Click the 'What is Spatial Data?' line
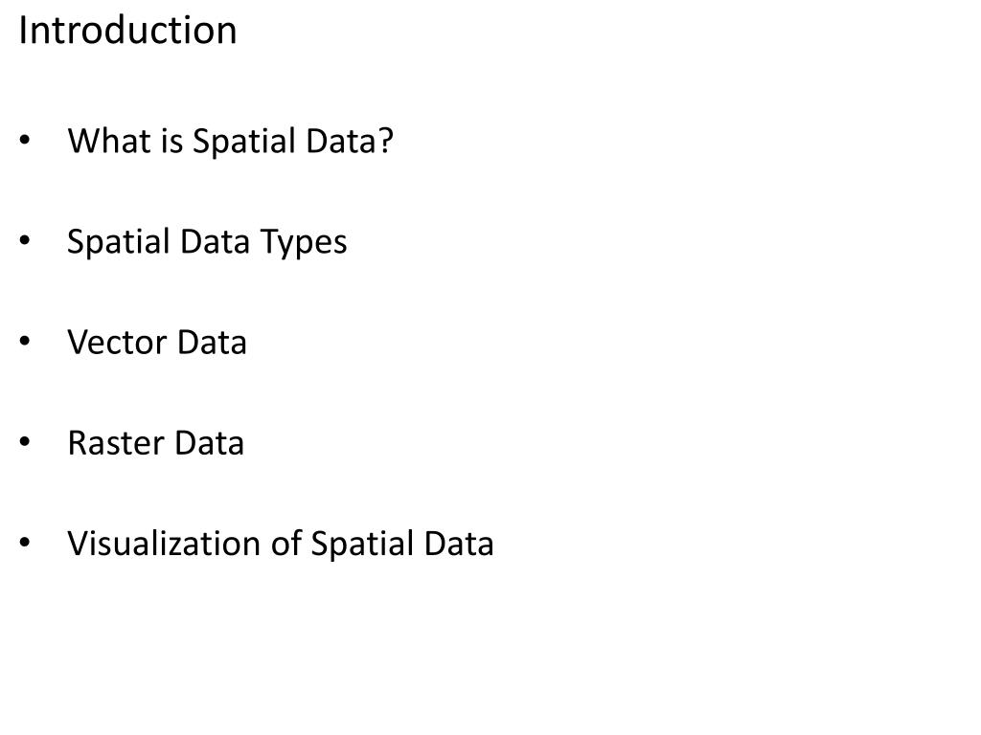 230,142
